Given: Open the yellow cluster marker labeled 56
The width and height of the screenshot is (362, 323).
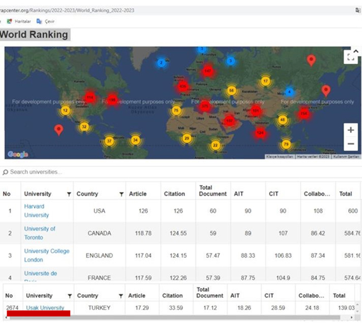Looking at the screenshot, I should [x=231, y=91].
